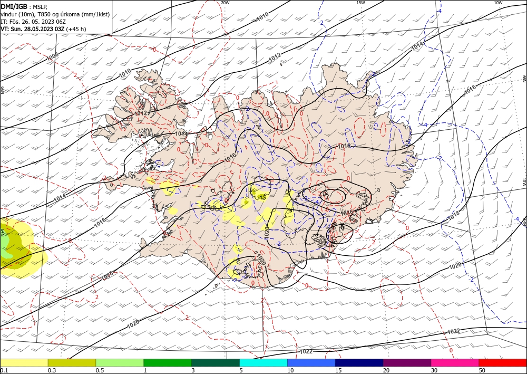
Task: Choose the navy 15–20 legend swatch
Action: (x=359, y=362)
